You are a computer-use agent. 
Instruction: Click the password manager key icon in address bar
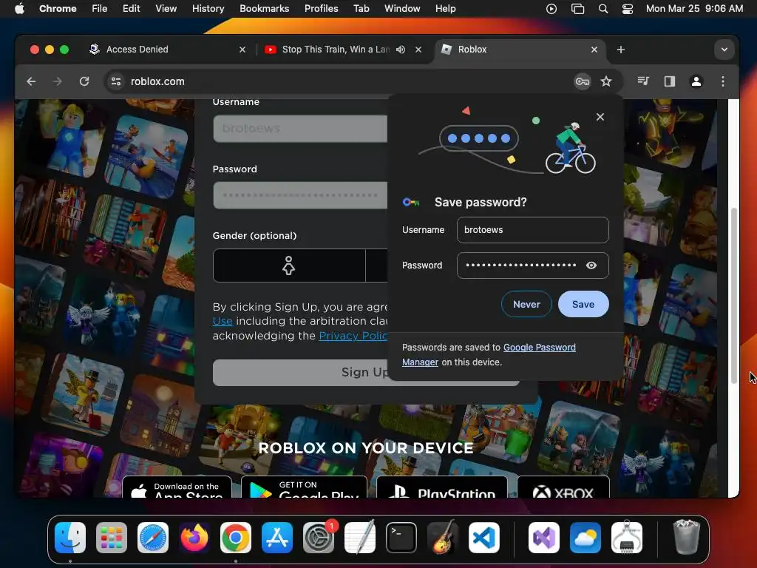pyautogui.click(x=583, y=81)
